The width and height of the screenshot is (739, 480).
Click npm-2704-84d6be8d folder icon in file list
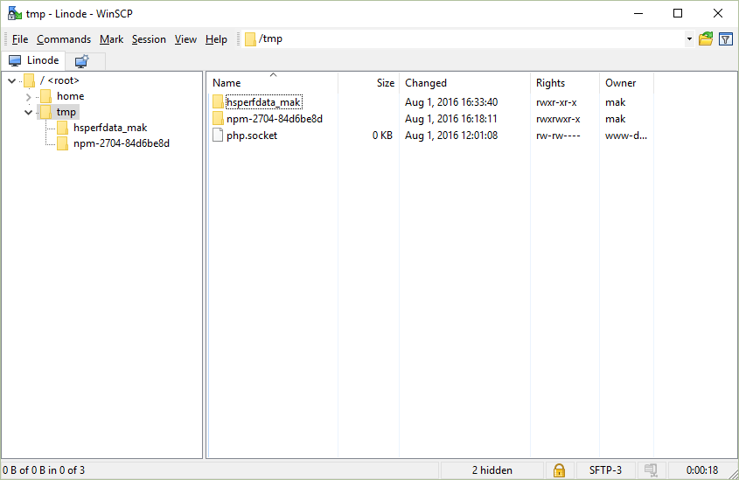coord(218,119)
